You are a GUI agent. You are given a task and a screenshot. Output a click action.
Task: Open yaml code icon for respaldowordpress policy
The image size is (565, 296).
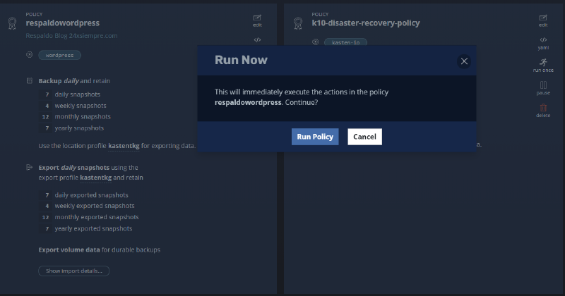pos(257,40)
